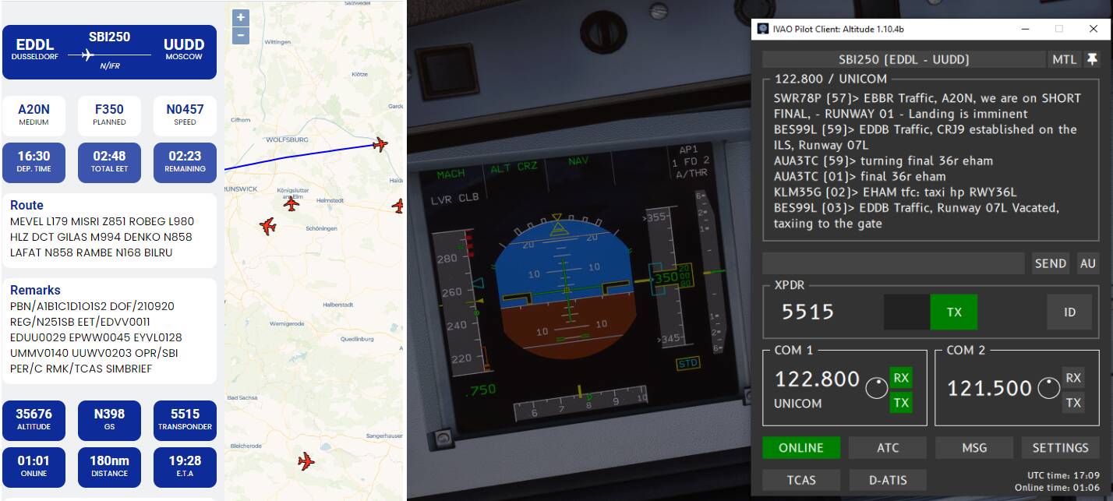Click the map zoom in plus button
Viewport: 1113px width, 501px height.
click(x=241, y=18)
